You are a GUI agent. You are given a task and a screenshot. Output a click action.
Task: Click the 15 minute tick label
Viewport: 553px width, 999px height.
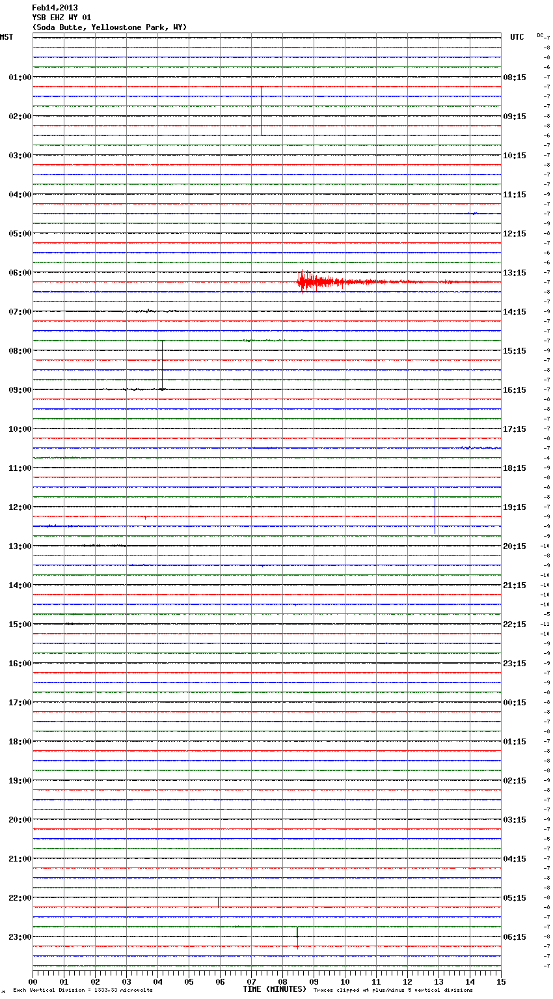coord(501,981)
